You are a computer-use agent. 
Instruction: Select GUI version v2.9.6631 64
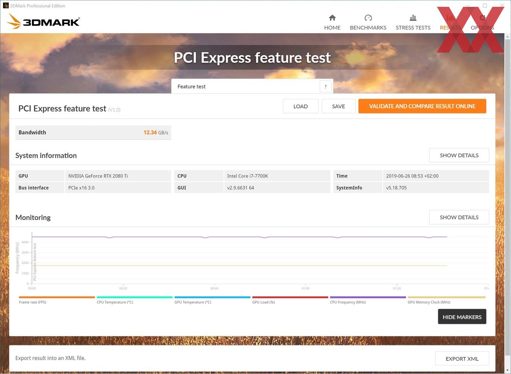point(240,188)
